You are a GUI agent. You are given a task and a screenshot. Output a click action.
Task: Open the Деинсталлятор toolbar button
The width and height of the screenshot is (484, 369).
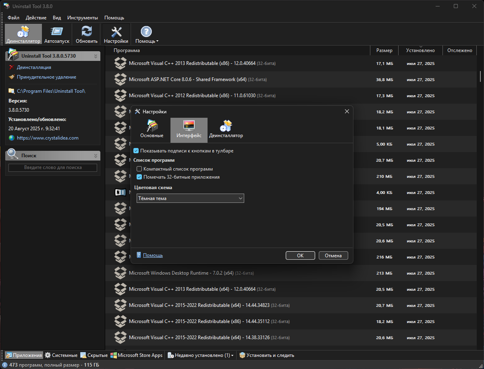point(23,34)
